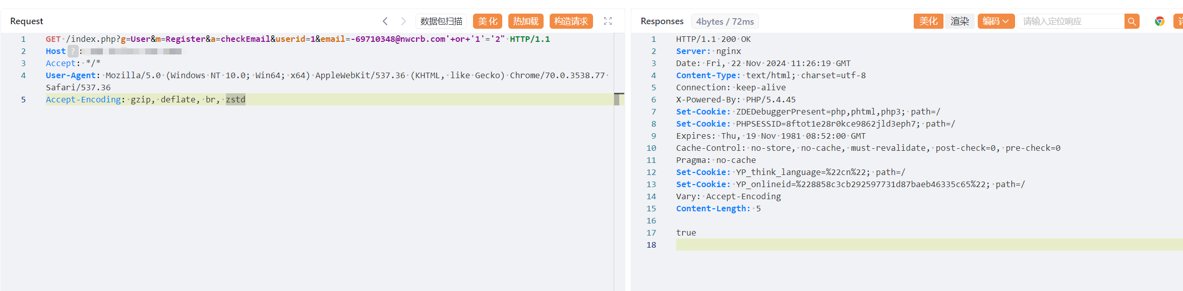This screenshot has width=1183, height=291.
Task: Click the Responses panel title
Action: click(662, 21)
